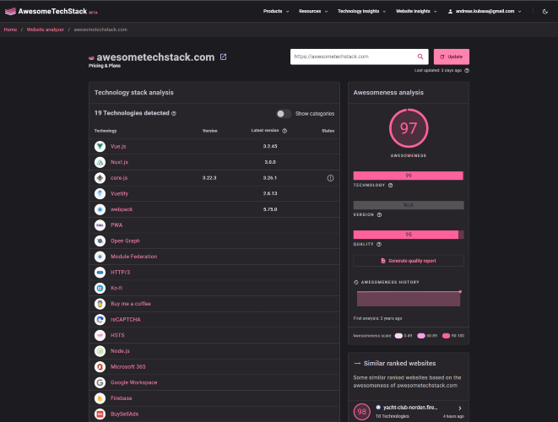The width and height of the screenshot is (558, 422).
Task: Expand the Website insights menu
Action: click(x=416, y=11)
